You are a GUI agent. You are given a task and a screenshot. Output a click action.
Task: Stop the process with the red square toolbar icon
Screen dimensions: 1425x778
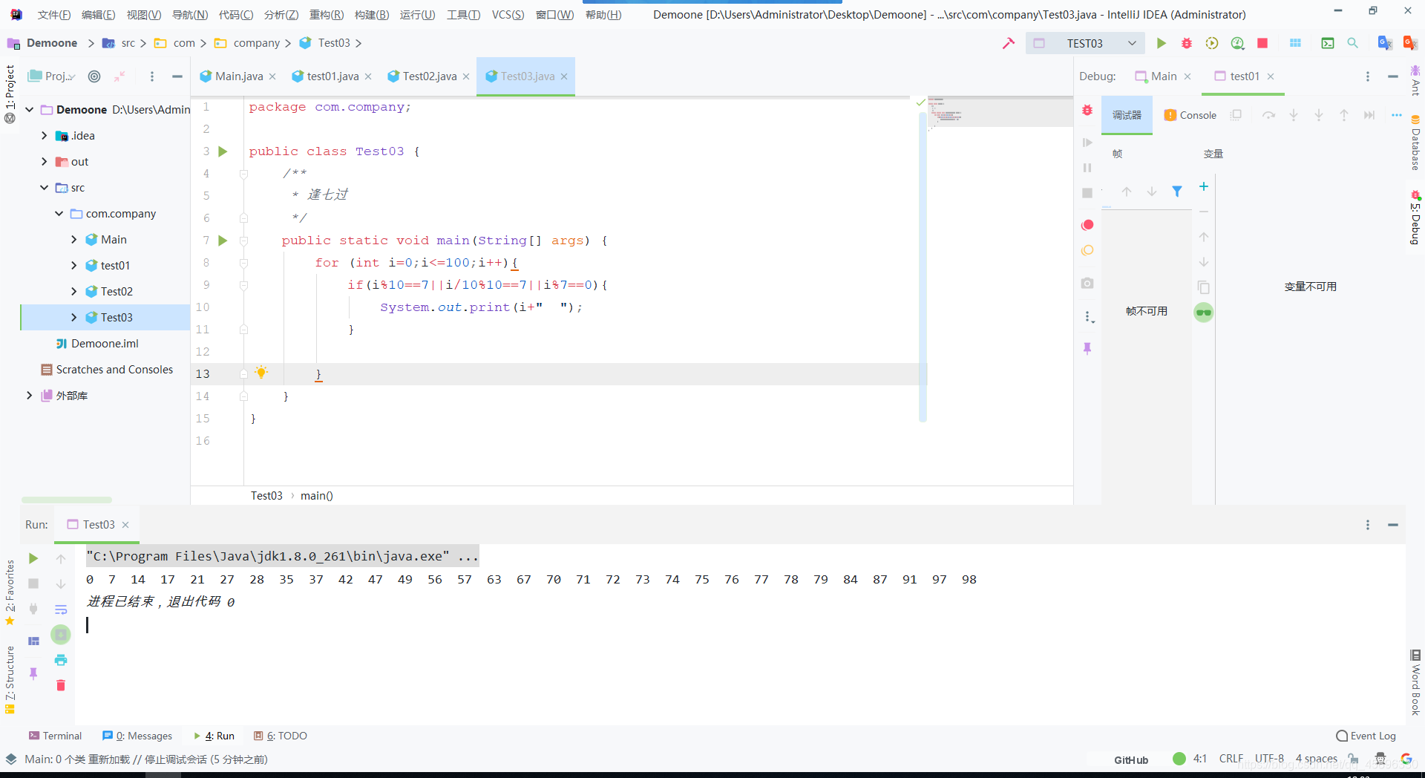(x=1262, y=43)
